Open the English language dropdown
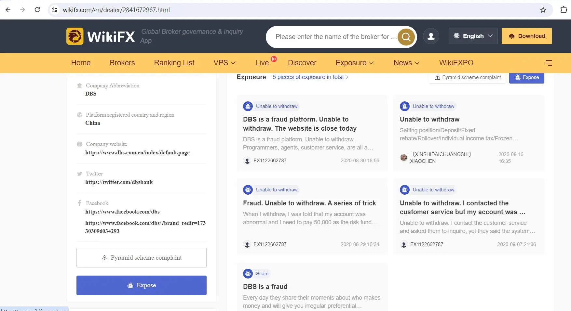Image resolution: width=571 pixels, height=311 pixels. pos(473,36)
